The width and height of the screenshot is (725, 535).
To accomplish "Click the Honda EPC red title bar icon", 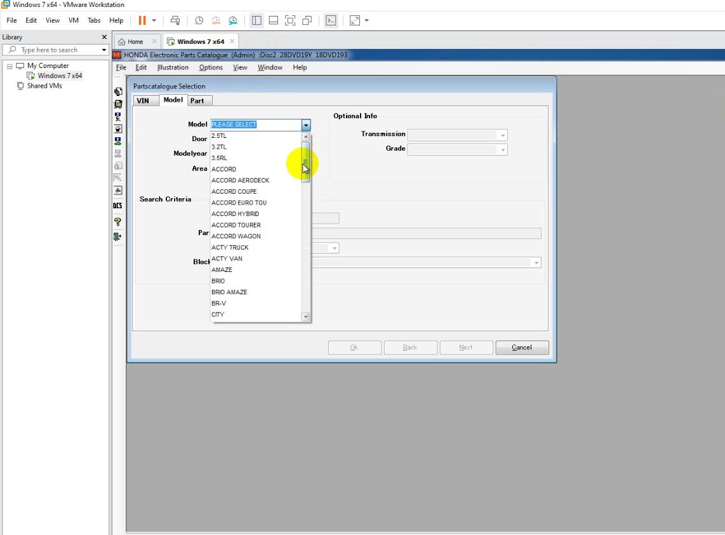I will [117, 55].
